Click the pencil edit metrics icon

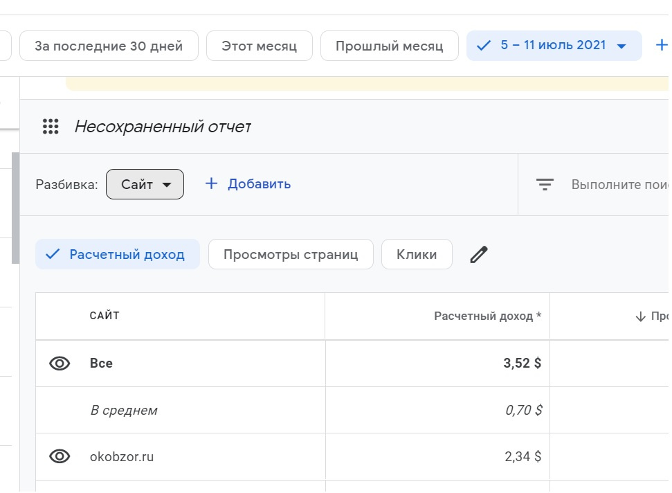point(479,255)
